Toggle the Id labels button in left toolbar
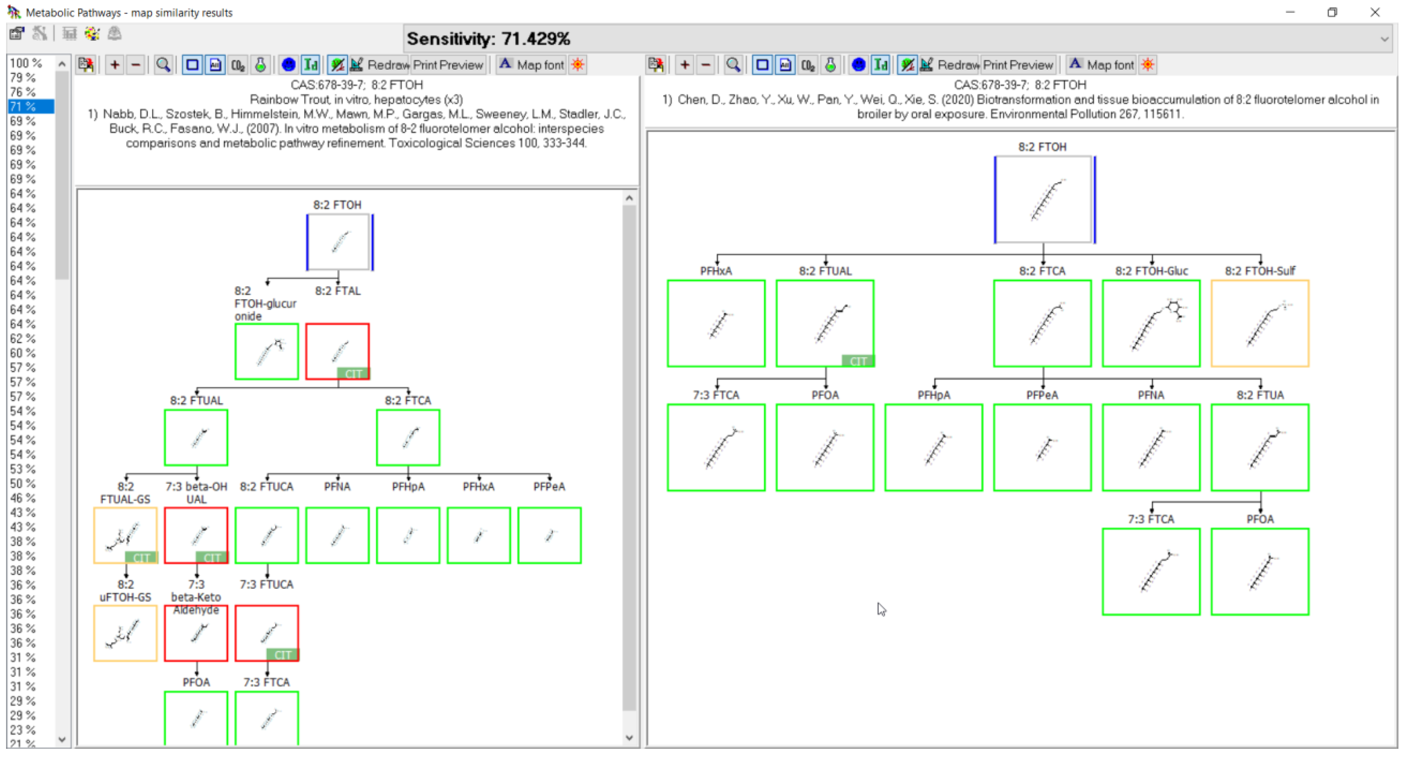Screen dimensions: 1407x757 (311, 65)
